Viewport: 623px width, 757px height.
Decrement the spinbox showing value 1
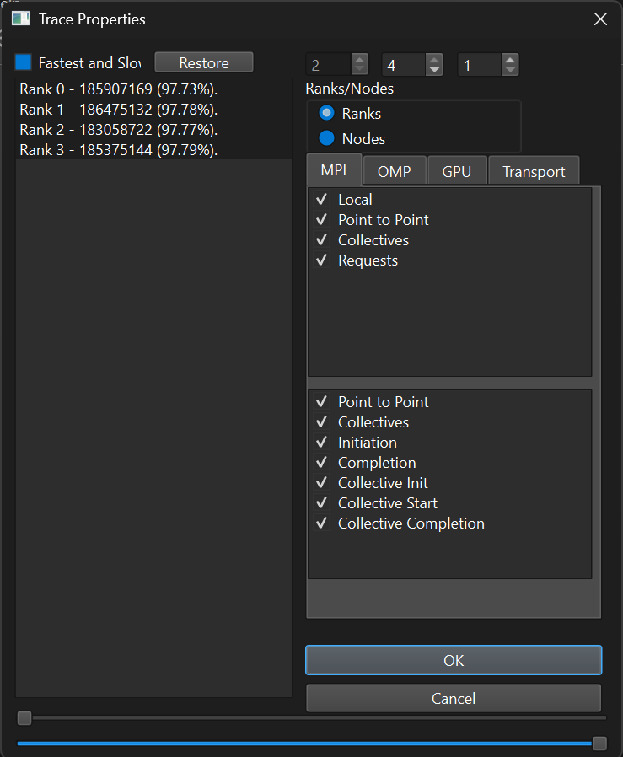[x=510, y=70]
